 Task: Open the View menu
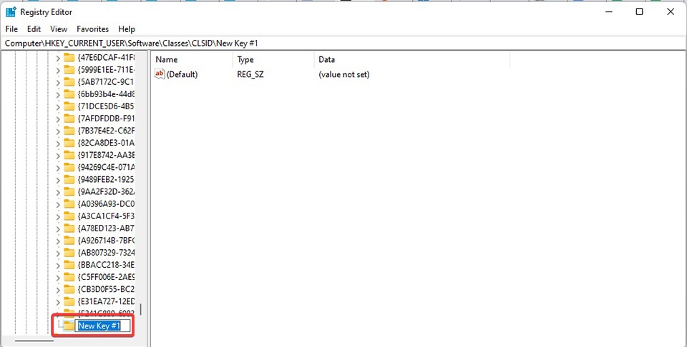[59, 29]
